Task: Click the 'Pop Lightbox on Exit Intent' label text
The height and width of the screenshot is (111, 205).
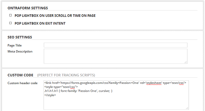Action: tap(40, 23)
